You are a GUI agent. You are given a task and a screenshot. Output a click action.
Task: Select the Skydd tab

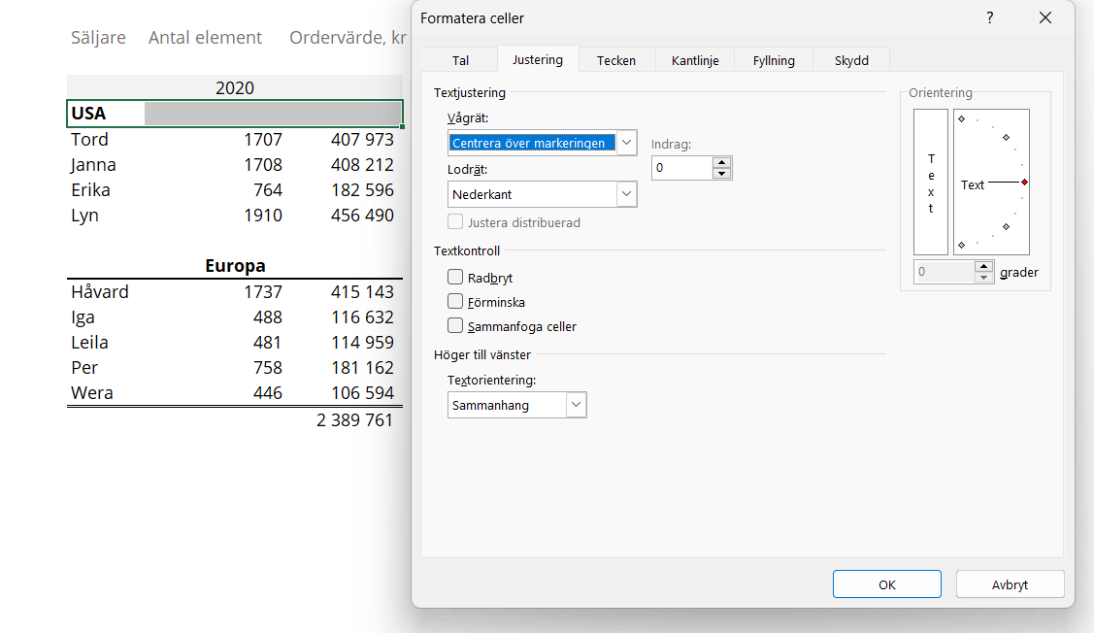tap(850, 59)
